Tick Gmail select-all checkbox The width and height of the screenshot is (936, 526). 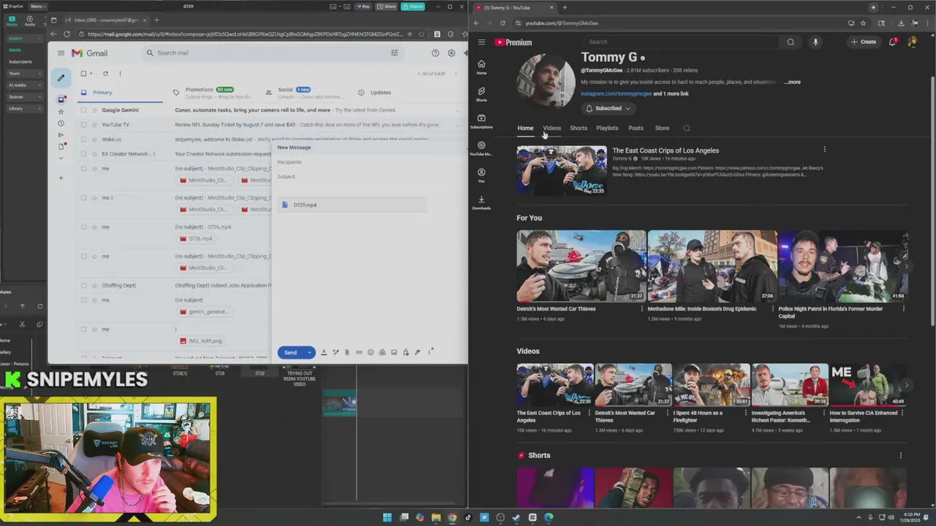[83, 73]
